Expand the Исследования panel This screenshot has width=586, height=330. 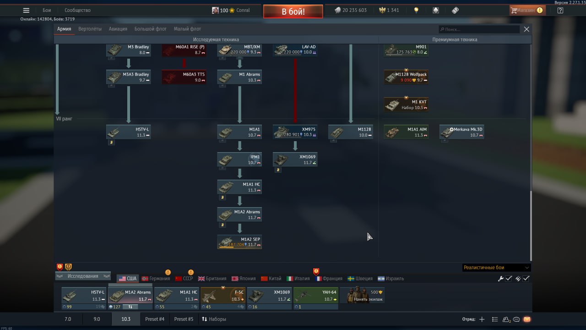(83, 276)
